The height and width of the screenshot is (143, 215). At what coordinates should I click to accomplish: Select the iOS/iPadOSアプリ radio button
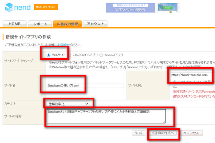point(70,55)
